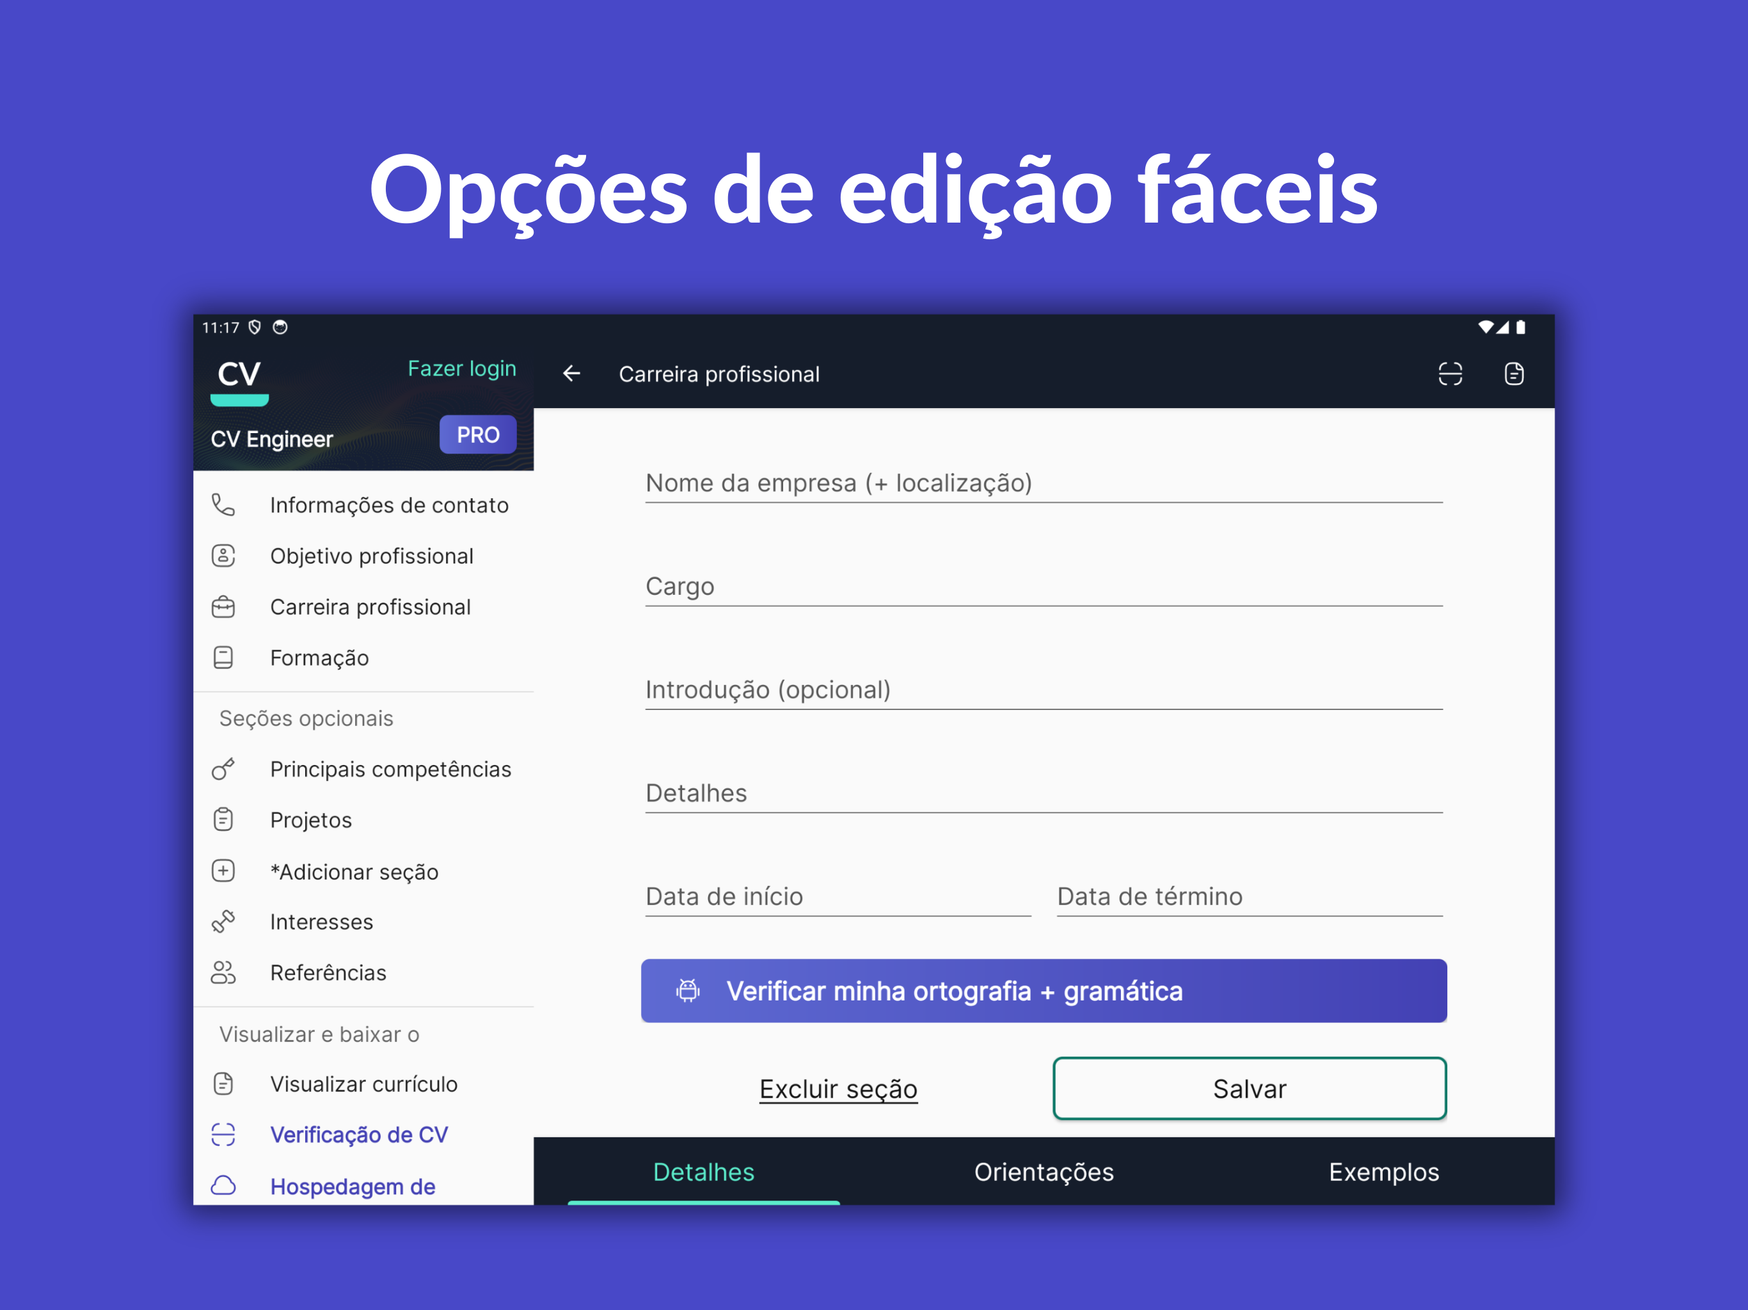Click the key icon for Principais competências

pyautogui.click(x=224, y=769)
